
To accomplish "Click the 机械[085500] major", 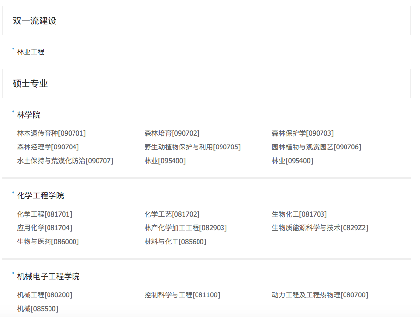I will [38, 309].
